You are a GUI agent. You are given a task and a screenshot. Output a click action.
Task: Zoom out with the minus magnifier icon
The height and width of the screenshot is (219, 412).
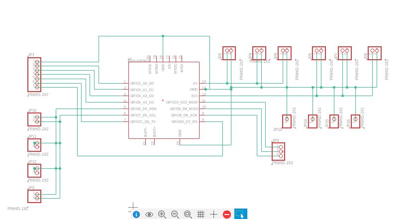pyautogui.click(x=175, y=214)
